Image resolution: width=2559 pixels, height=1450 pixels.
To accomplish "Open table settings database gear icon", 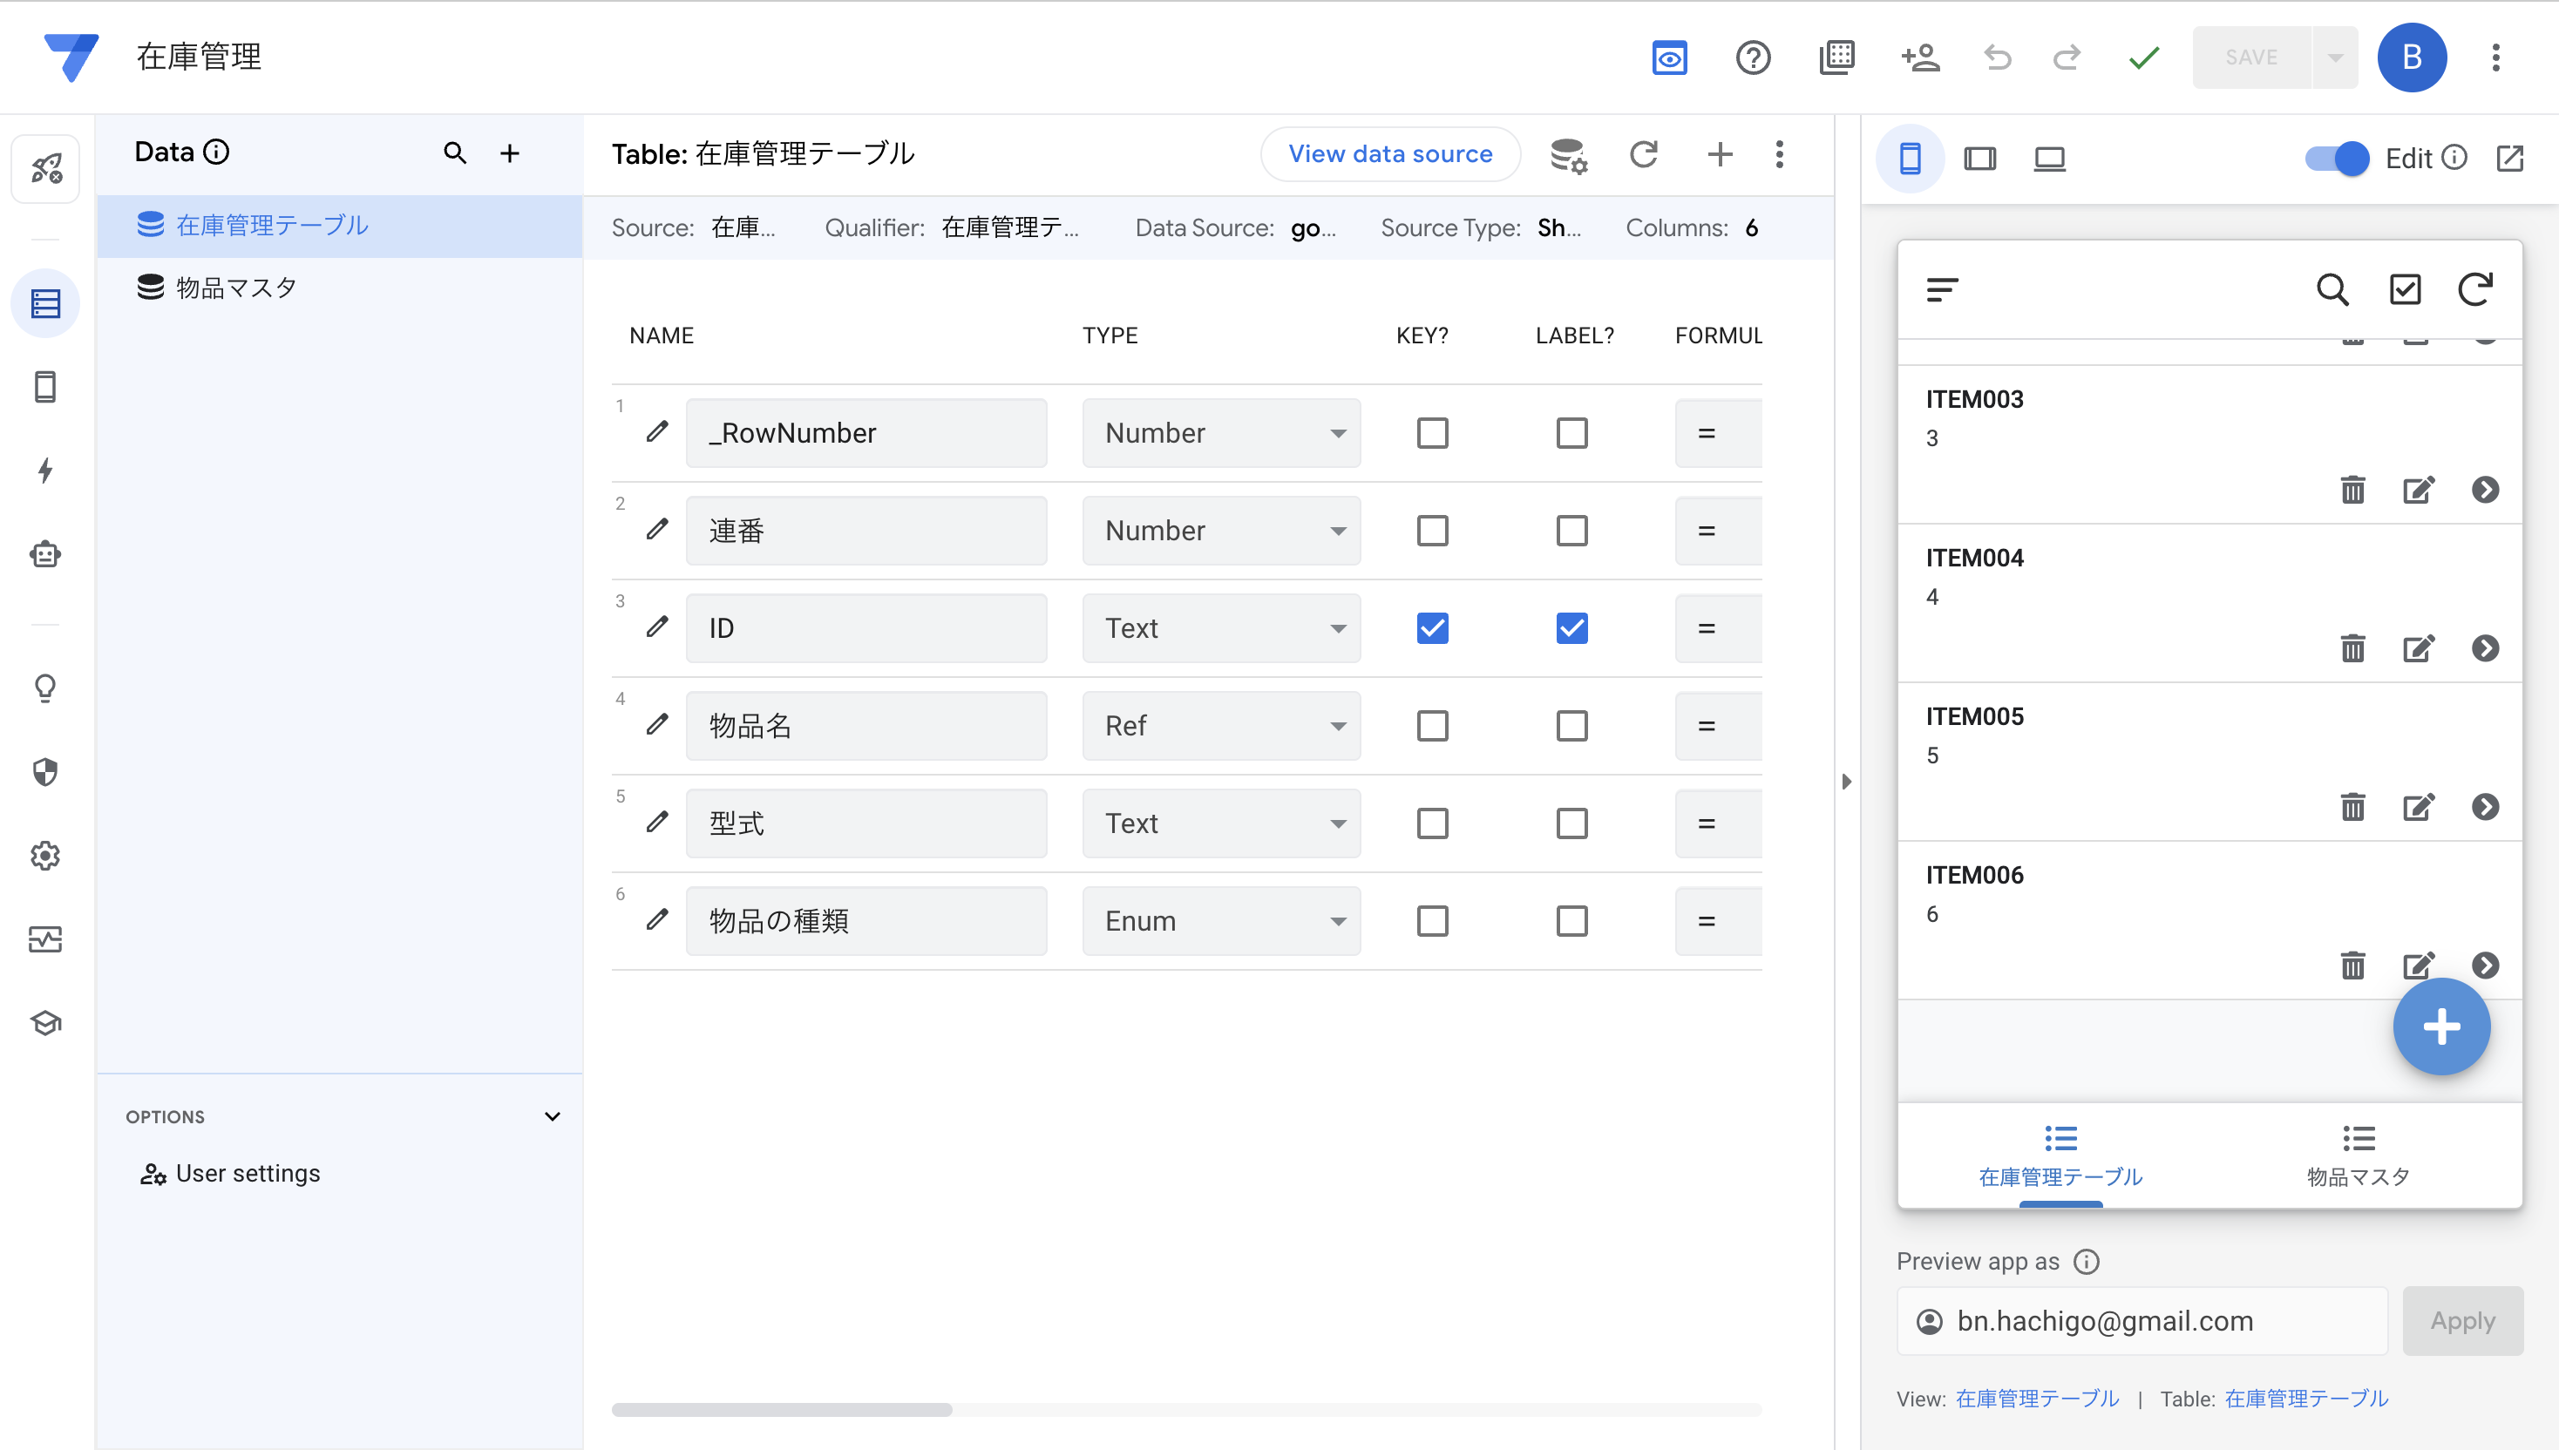I will 1568,154.
